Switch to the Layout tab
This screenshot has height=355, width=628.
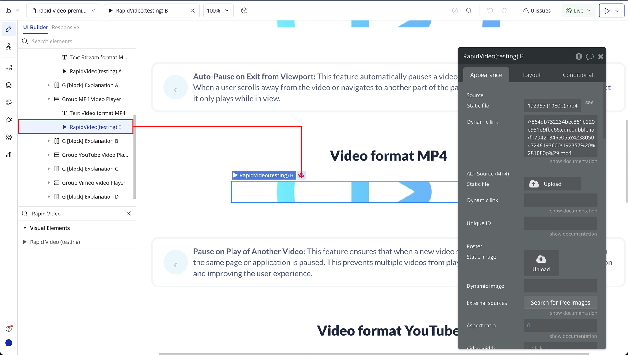point(532,75)
